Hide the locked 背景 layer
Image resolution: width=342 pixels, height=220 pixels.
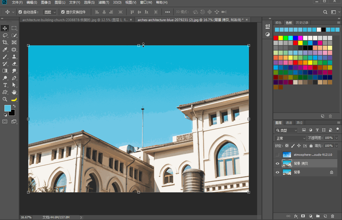coord(277,172)
